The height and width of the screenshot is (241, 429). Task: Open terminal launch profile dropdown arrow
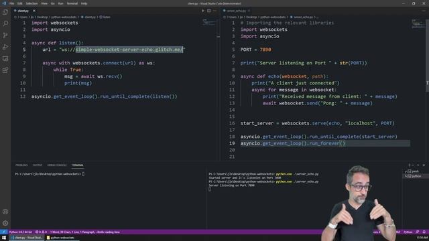[413, 165]
